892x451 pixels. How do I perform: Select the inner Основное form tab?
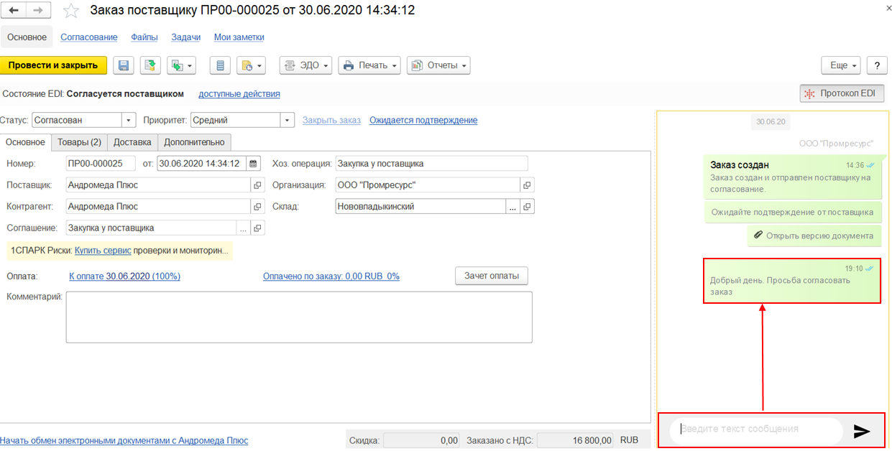(27, 142)
